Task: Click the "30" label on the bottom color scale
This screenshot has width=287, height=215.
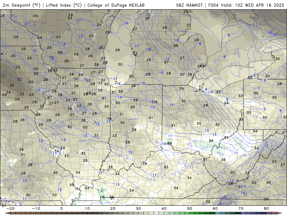Action: 138,209
